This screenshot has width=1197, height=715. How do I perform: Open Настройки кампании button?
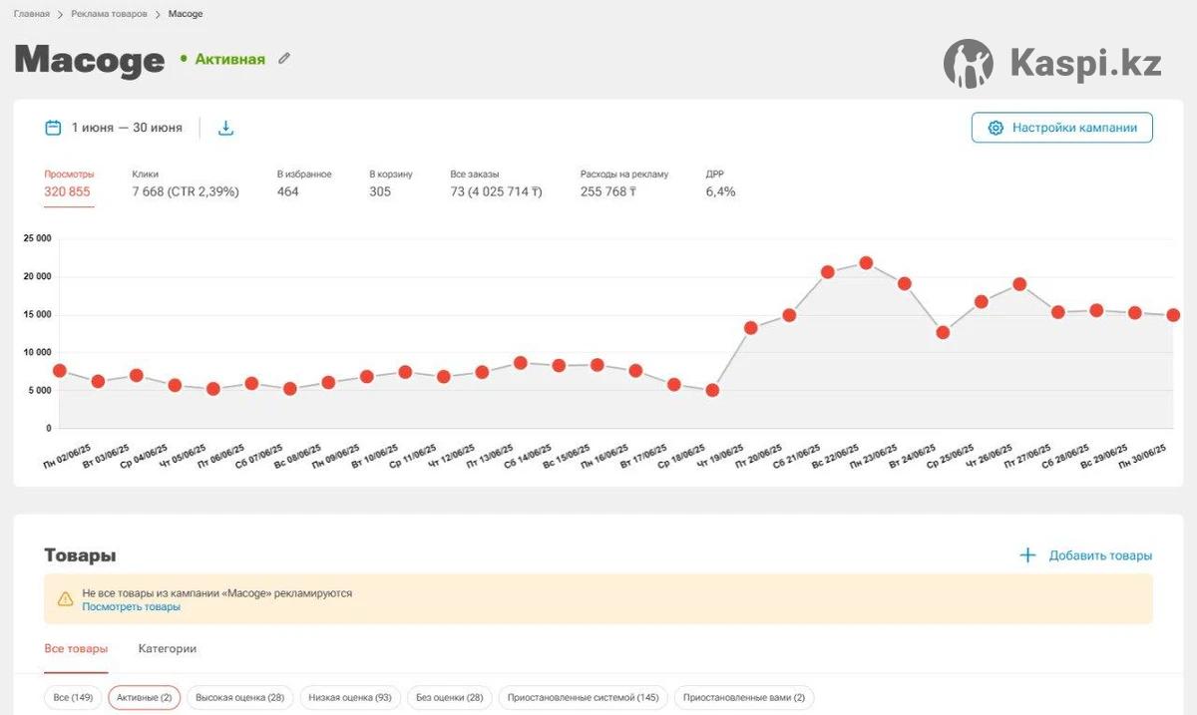pyautogui.click(x=1061, y=128)
